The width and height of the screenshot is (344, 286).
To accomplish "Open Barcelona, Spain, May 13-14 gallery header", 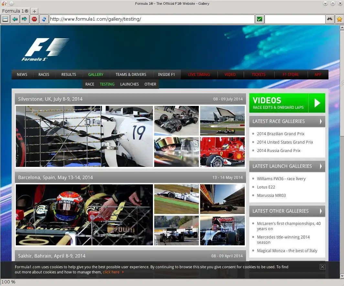I will coord(130,178).
